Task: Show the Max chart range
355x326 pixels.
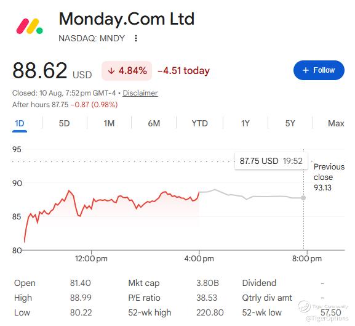Action: point(336,123)
